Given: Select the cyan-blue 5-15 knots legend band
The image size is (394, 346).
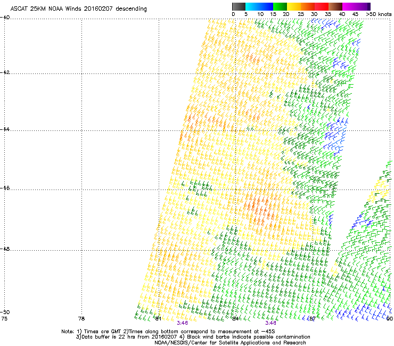Looking at the screenshot, I should tap(259, 6).
